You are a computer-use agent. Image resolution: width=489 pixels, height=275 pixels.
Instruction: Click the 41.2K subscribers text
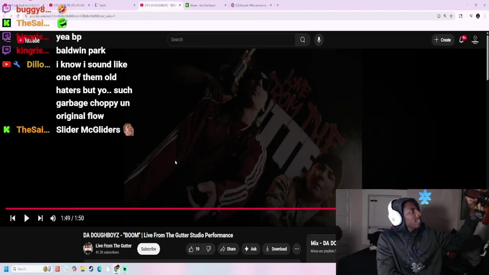pos(107,252)
